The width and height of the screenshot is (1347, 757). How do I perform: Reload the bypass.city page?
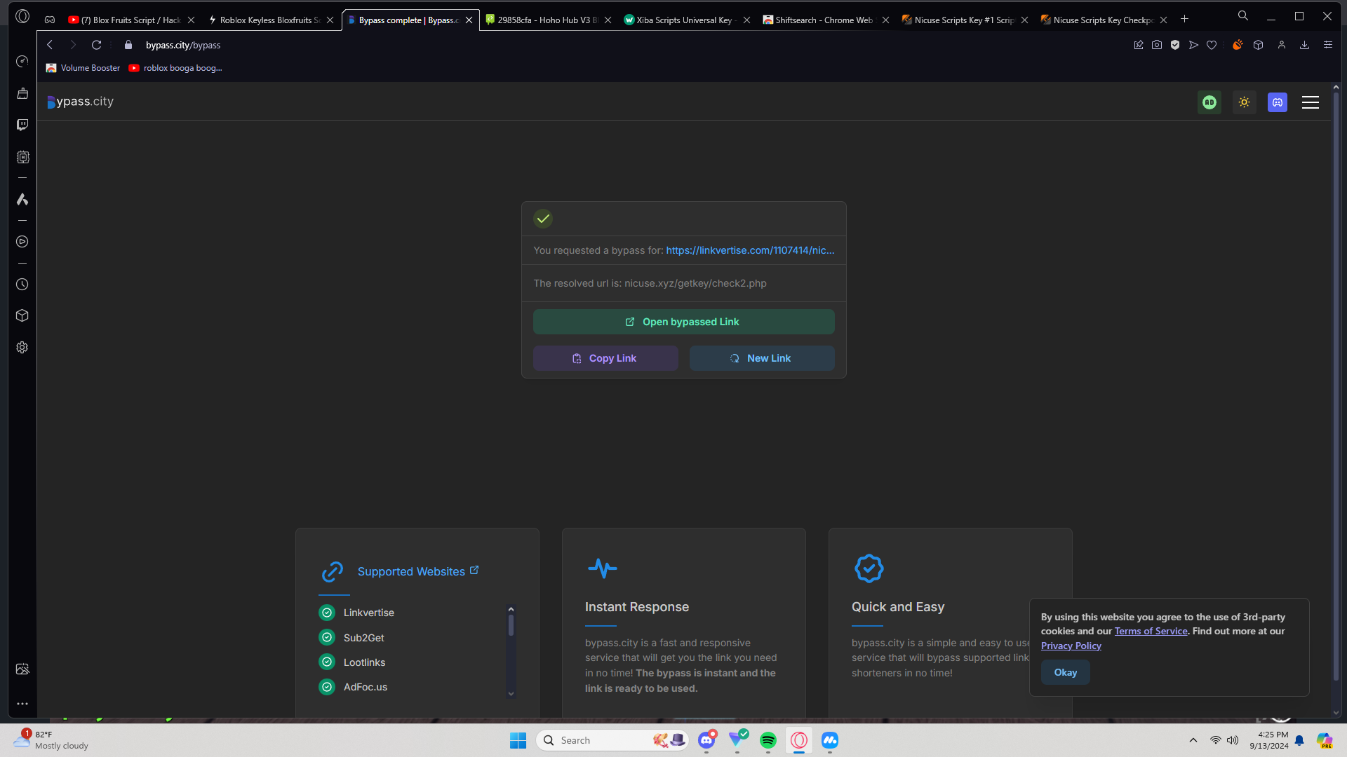tap(97, 45)
